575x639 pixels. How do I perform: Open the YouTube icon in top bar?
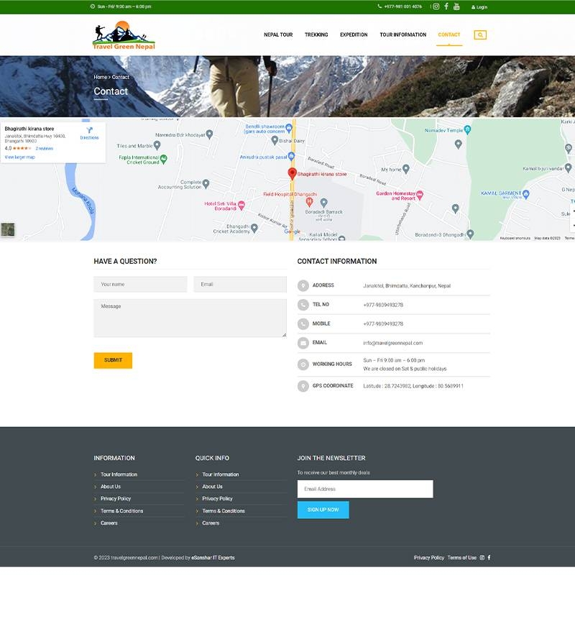pyautogui.click(x=456, y=6)
